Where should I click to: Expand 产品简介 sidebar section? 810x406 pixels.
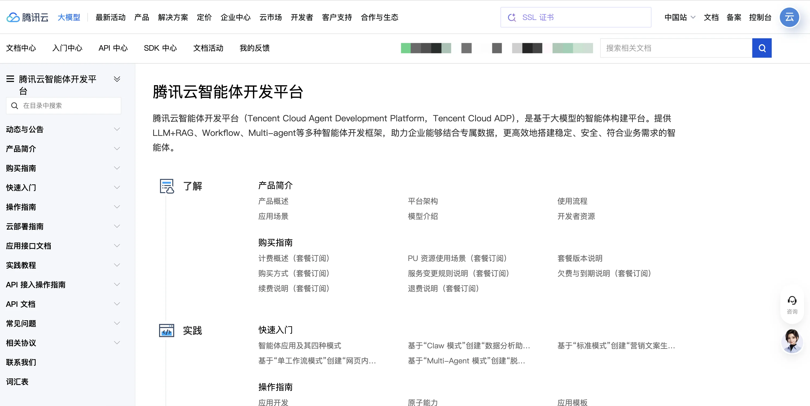117,149
